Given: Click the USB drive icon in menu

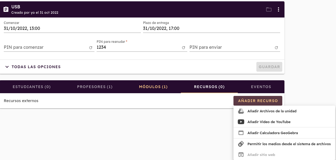Looking at the screenshot, I should tap(241, 144).
